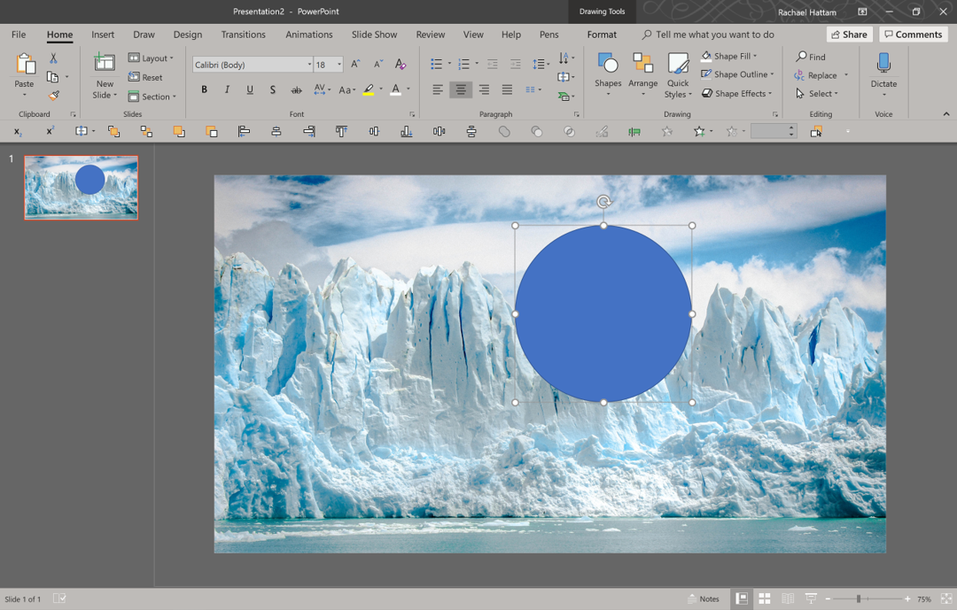Image resolution: width=957 pixels, height=610 pixels.
Task: Open the font size dropdown
Action: pyautogui.click(x=339, y=64)
